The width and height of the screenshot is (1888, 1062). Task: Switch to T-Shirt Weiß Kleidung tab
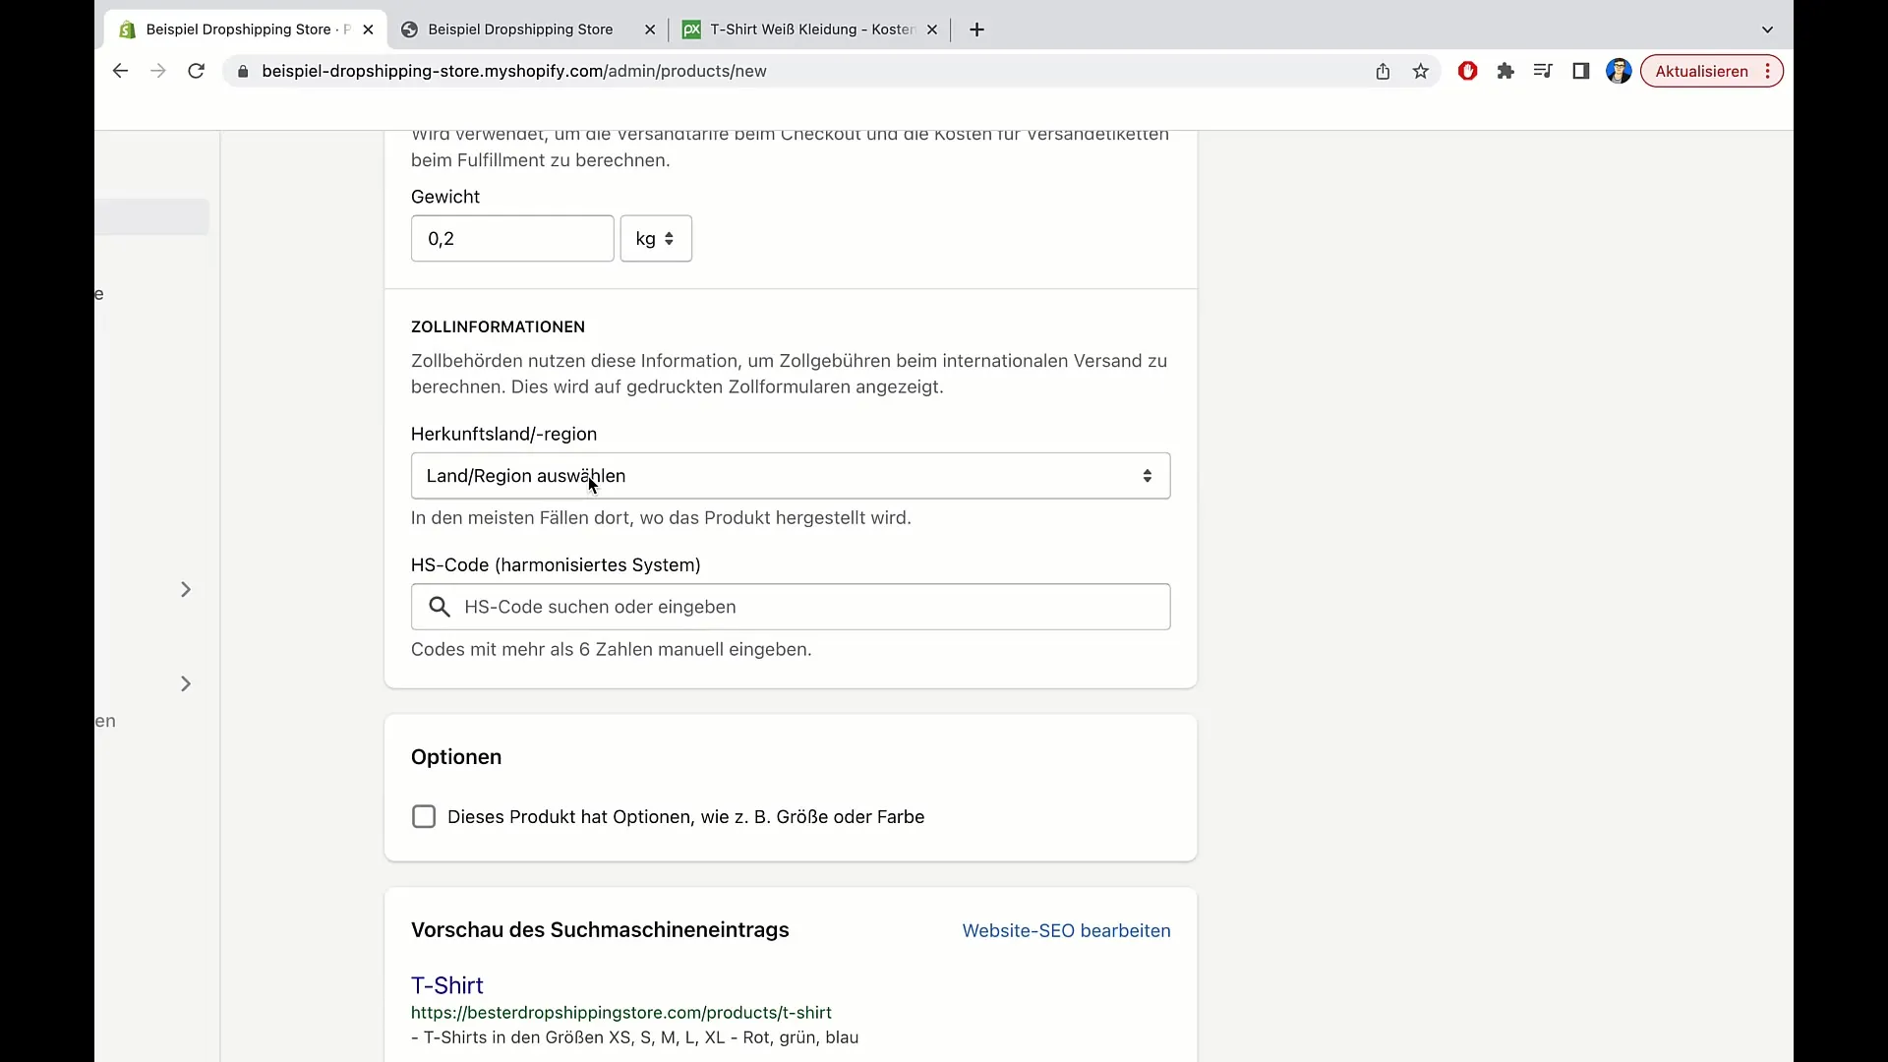point(811,29)
